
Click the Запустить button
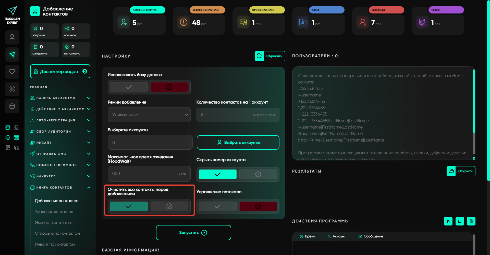point(193,233)
